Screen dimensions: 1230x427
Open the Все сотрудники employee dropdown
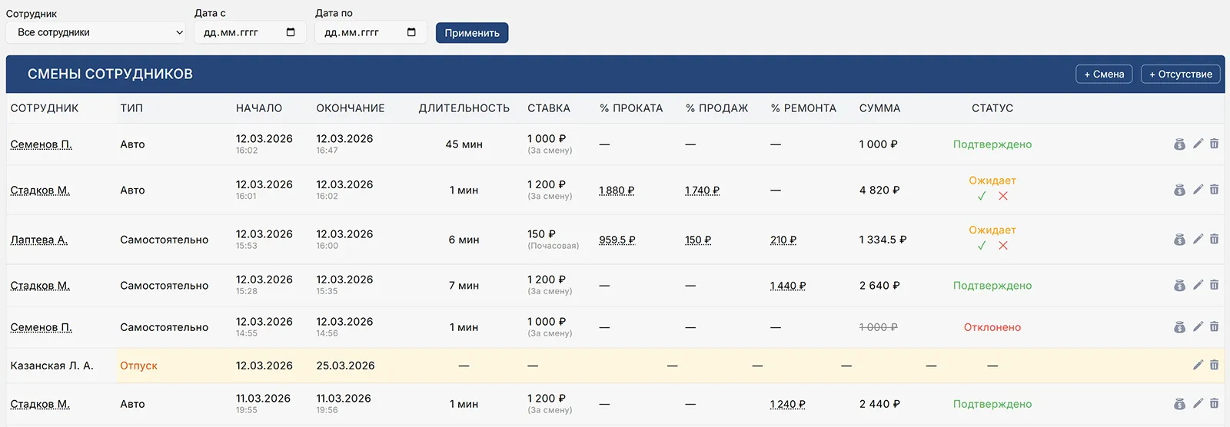click(x=96, y=32)
